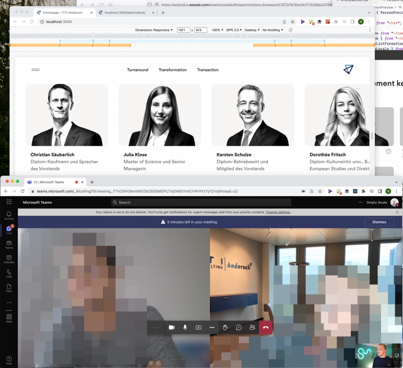Viewport: 403px width, 368px height.
Task: Open the extensions puzzle icon in Teams browser
Action: (363, 191)
